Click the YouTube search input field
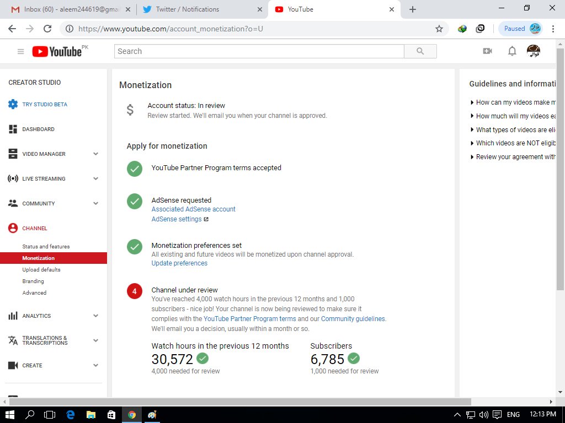The image size is (565, 423). [x=259, y=51]
